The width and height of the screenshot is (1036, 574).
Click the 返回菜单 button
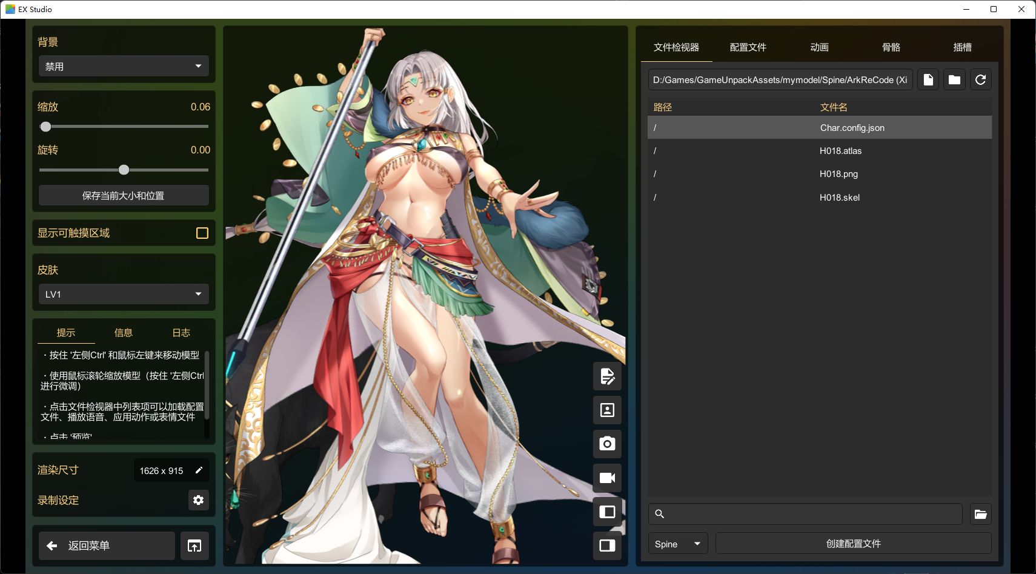[x=107, y=546]
